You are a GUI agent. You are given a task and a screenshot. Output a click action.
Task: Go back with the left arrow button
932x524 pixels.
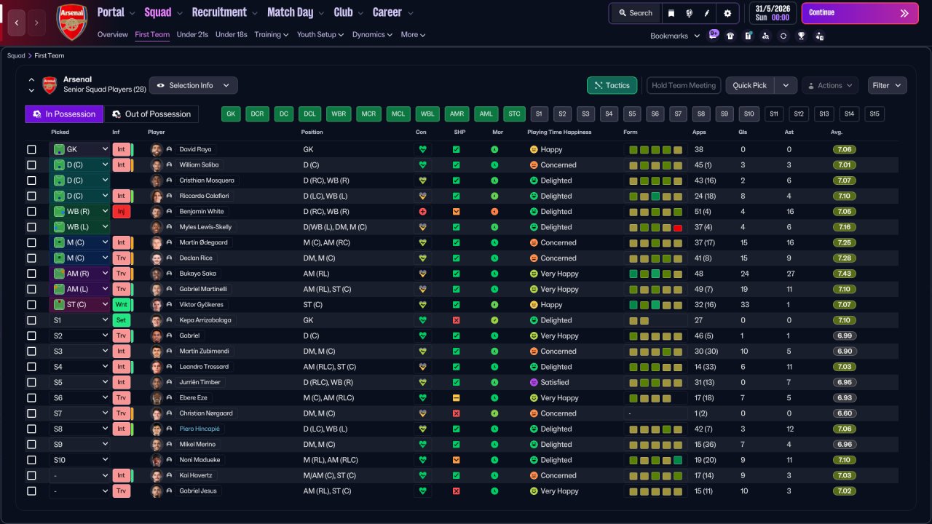[17, 23]
